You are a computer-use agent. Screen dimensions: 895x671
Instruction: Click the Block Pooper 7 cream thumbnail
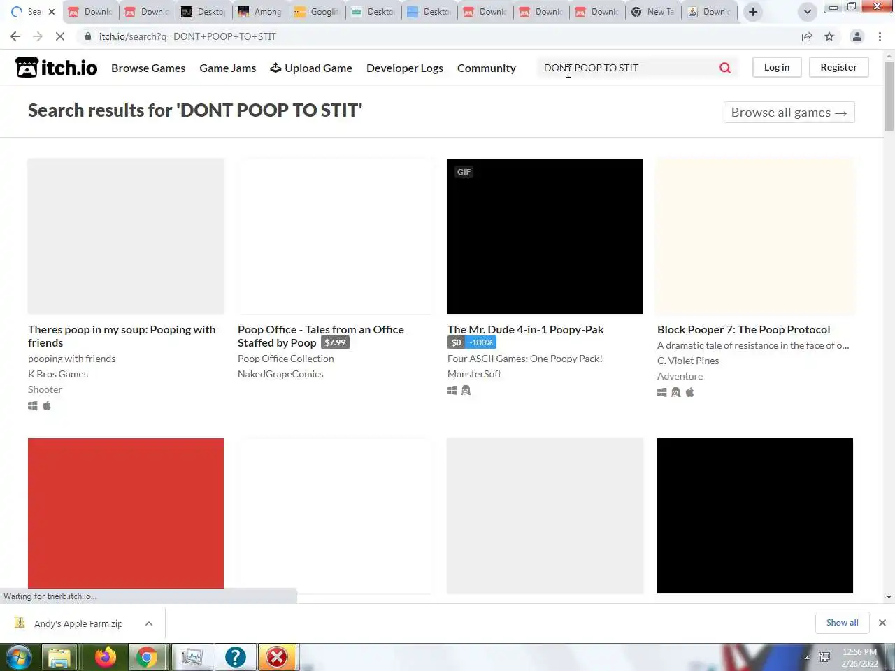tap(755, 236)
